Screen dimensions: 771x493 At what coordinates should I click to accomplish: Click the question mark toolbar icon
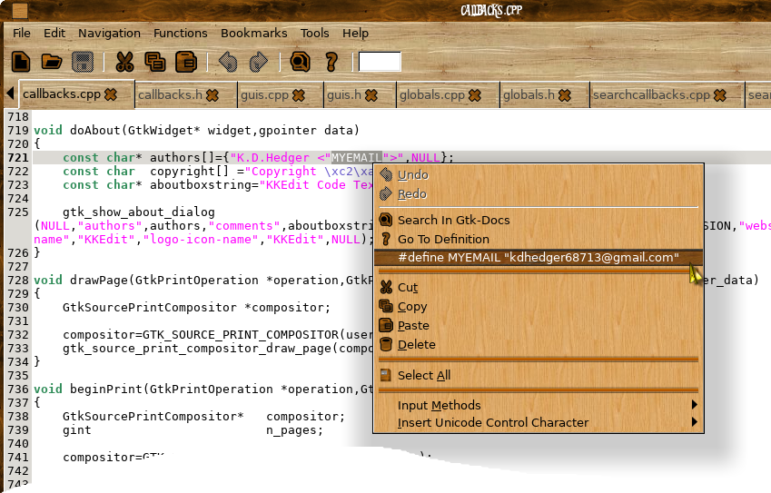[x=331, y=62]
